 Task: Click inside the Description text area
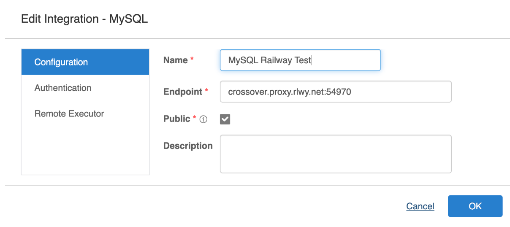point(336,154)
